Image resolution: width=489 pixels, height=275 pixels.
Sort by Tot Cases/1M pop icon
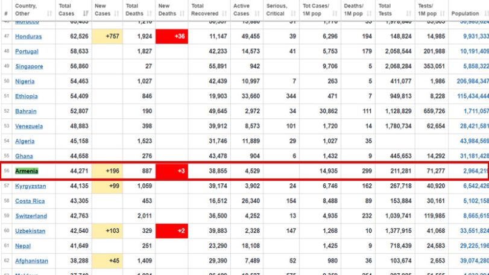tap(335, 13)
